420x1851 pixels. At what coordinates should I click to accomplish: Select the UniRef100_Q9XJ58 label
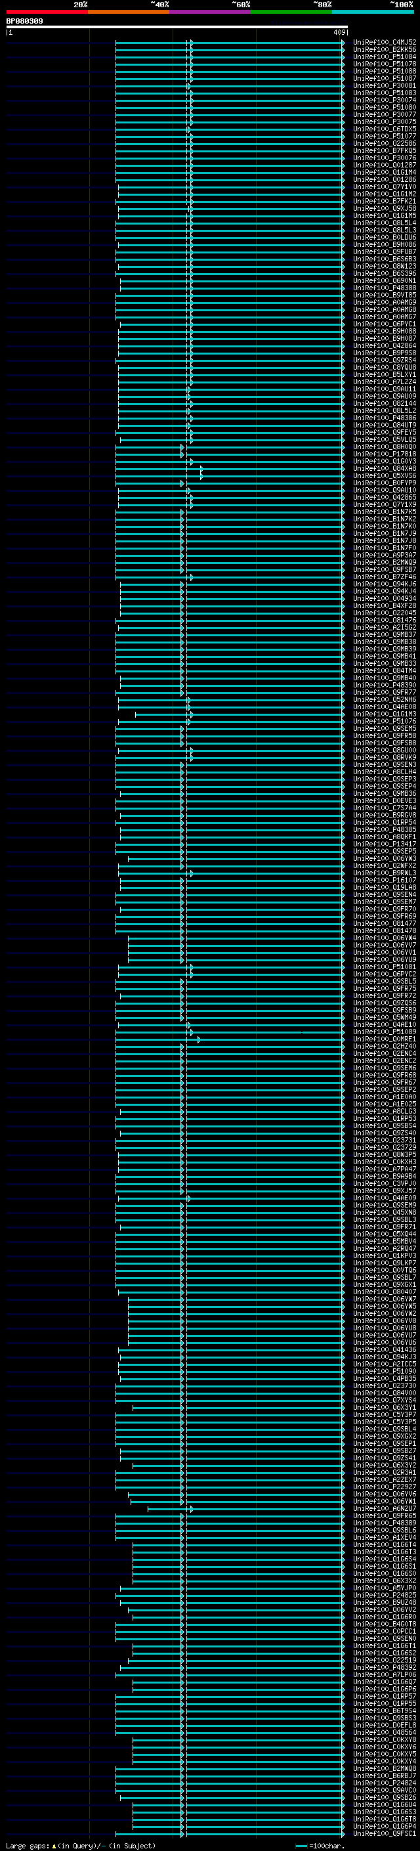[x=385, y=208]
